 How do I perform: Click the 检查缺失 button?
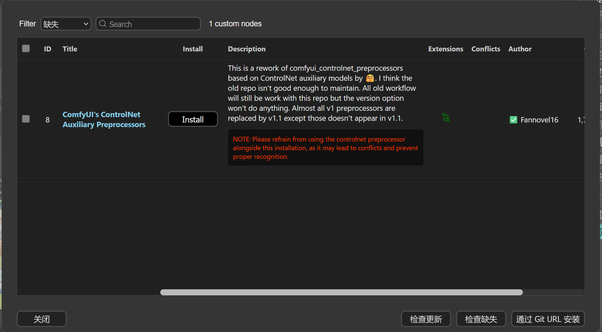coord(481,319)
